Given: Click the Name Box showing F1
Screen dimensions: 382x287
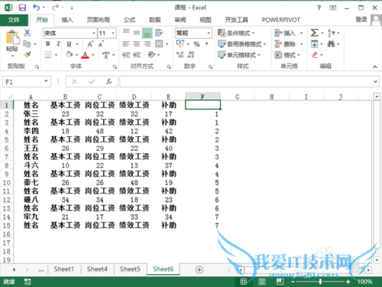Looking at the screenshot, I should pyautogui.click(x=27, y=82).
